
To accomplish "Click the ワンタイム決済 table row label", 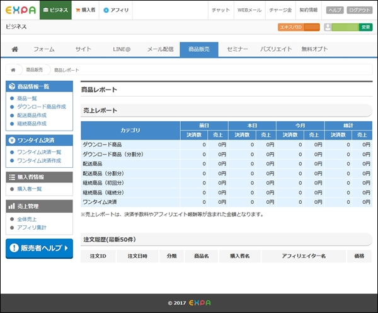I will click(x=100, y=202).
